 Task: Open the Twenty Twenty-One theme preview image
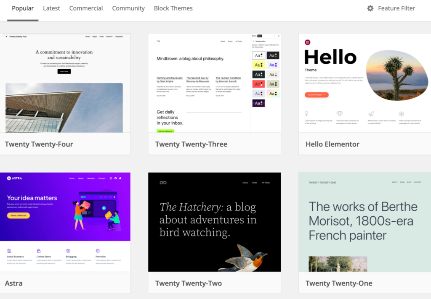point(364,222)
